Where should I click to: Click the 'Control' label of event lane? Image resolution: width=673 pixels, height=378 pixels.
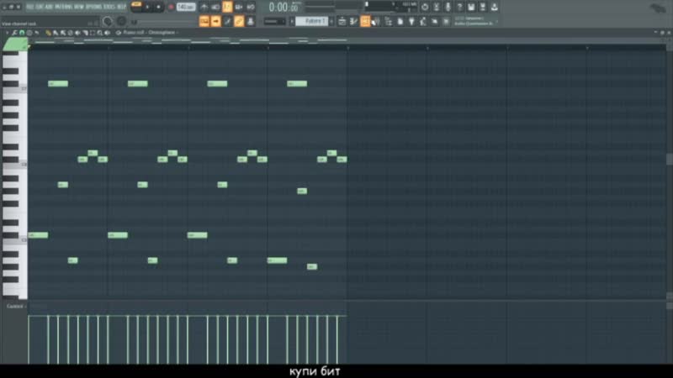[14, 306]
